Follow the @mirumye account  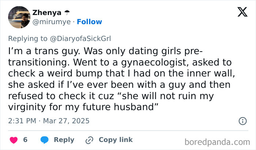(x=90, y=22)
